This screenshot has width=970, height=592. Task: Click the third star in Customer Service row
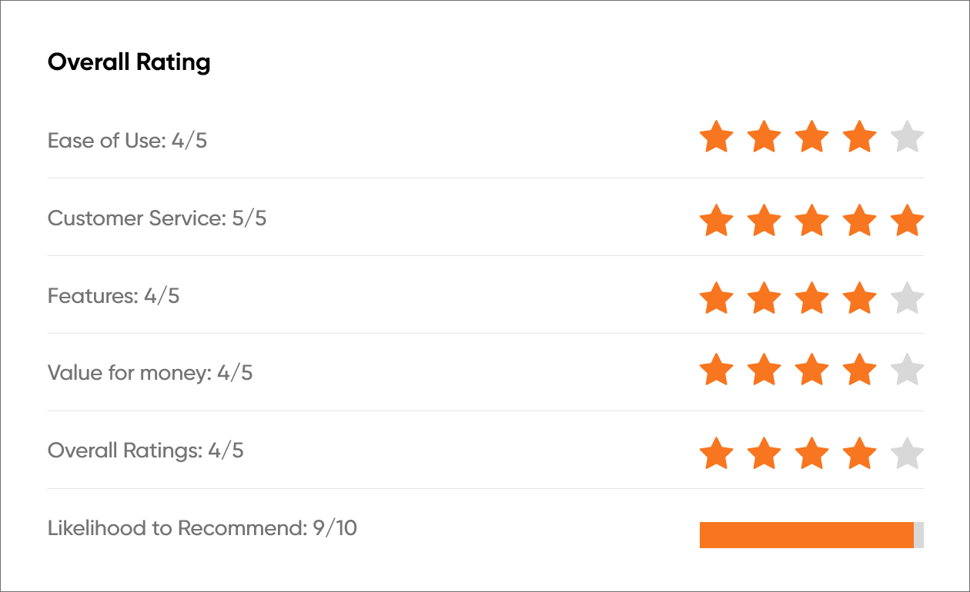(x=811, y=221)
